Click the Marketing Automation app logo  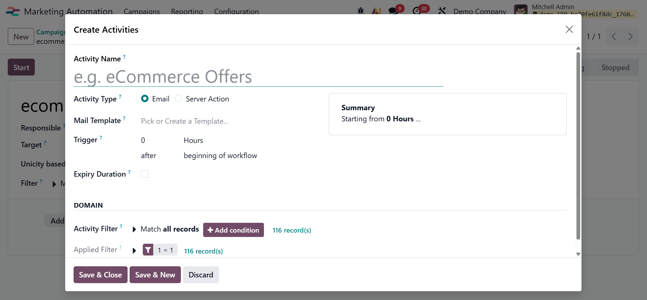pyautogui.click(x=13, y=11)
